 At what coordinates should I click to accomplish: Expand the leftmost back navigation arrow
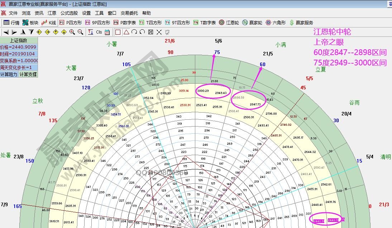tap(4, 32)
